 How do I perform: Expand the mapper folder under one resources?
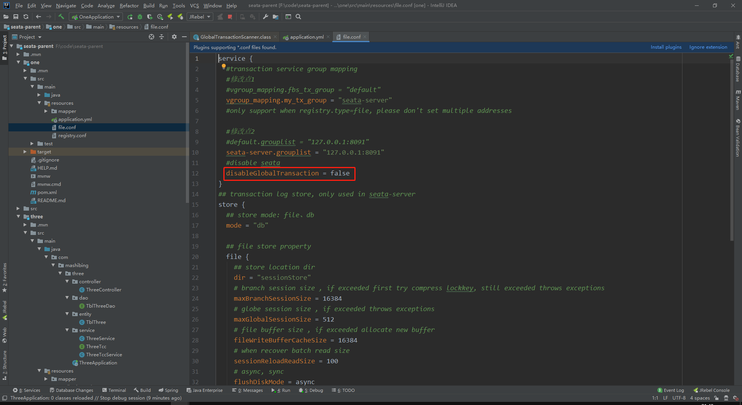[x=46, y=111]
